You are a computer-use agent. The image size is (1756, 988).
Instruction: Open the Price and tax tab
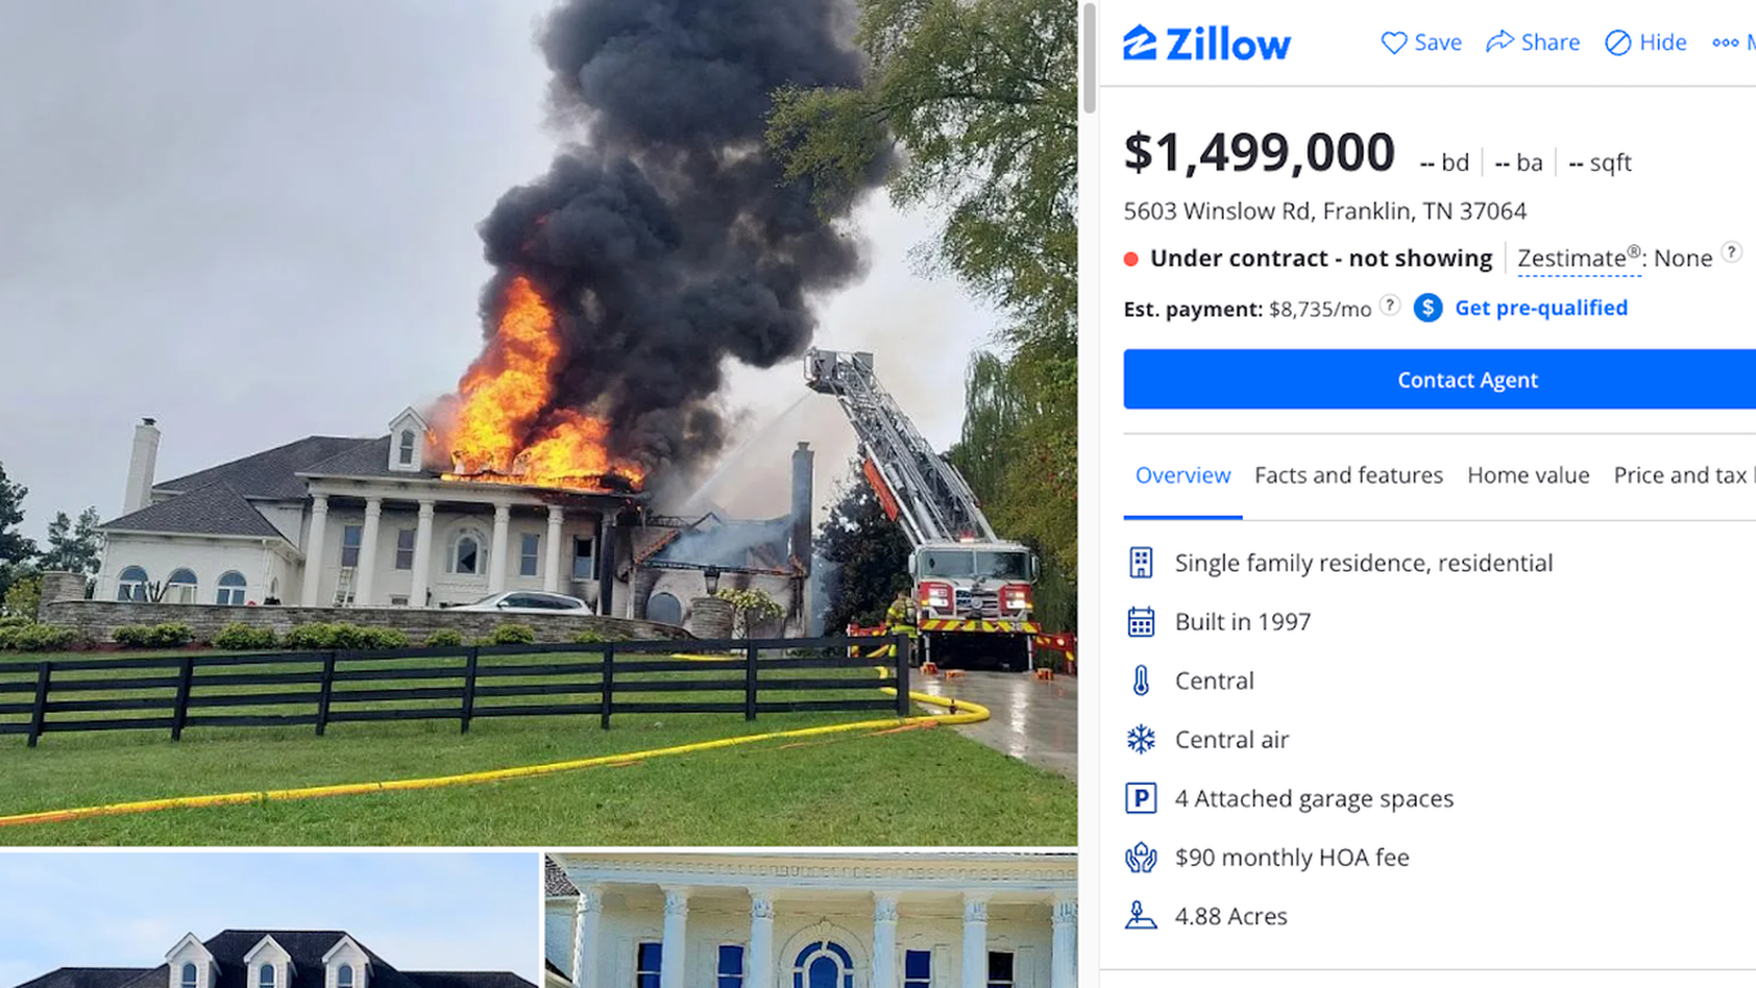pyautogui.click(x=1684, y=476)
